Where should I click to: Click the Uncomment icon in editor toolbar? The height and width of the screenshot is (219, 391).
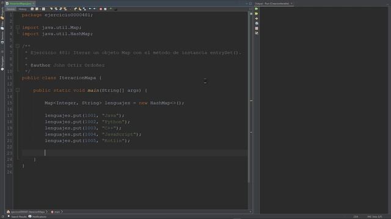[x=111, y=9]
